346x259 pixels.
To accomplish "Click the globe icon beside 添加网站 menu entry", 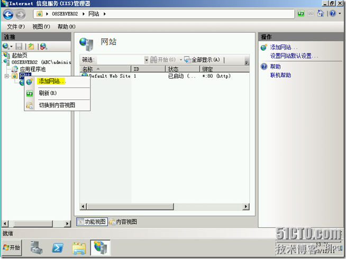I will [30, 82].
